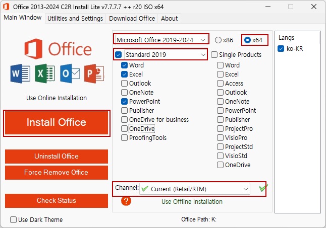Click the green checkmark beside Channel dropdown
The image size is (326, 228).
click(263, 188)
